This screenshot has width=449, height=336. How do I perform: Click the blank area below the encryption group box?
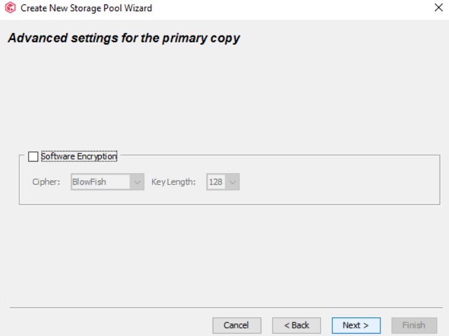coord(224,256)
